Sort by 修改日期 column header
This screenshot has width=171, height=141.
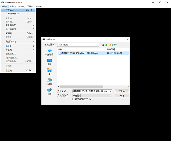click(x=118, y=49)
